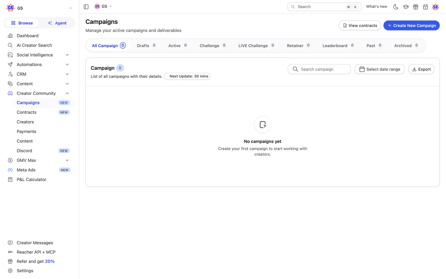The height and width of the screenshot is (279, 446).
Task: Click the Content copy icon in sidebar
Action: click(10, 84)
